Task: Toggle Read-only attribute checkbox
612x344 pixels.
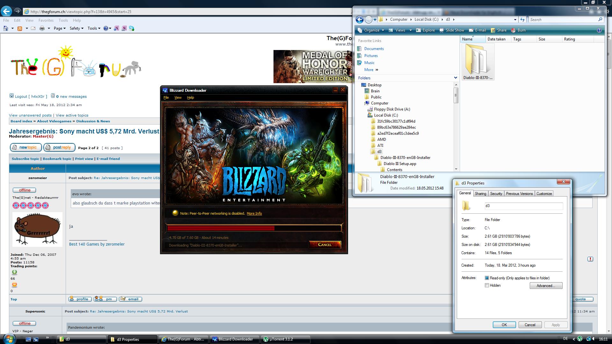Action: point(487,278)
